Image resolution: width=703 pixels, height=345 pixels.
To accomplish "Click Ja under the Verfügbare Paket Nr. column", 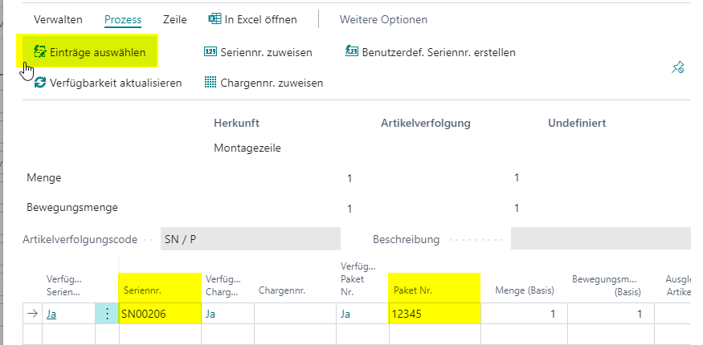I will (x=345, y=315).
